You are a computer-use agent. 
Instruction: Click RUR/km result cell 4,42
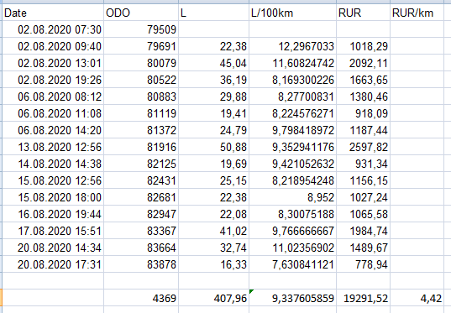(x=417, y=298)
